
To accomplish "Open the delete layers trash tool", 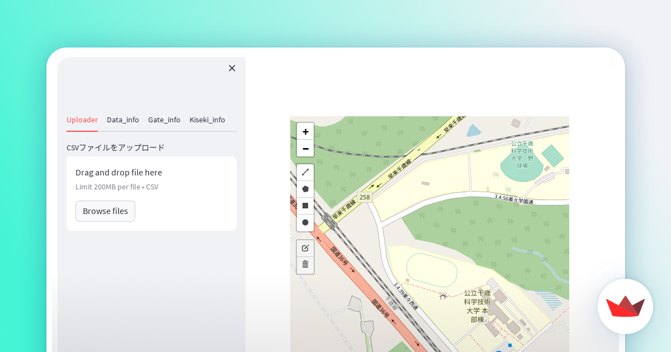I will click(305, 265).
